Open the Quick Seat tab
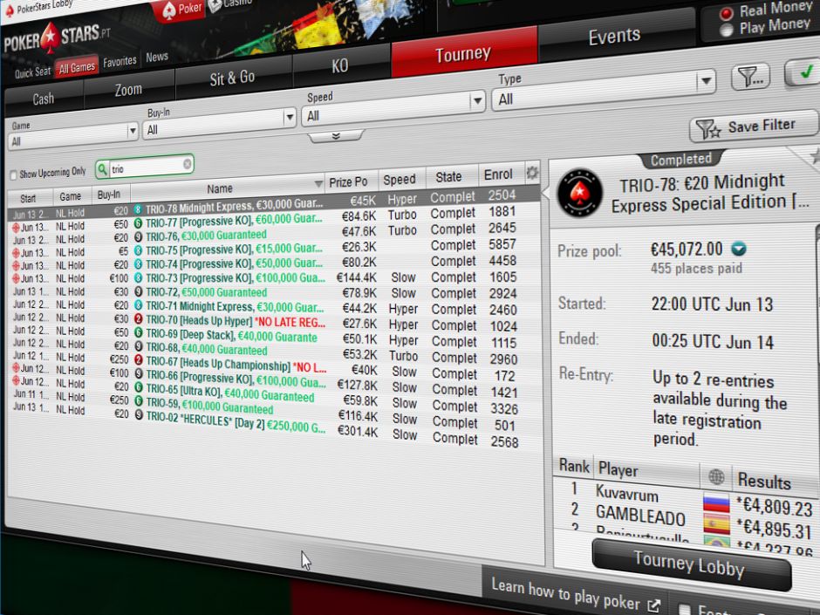This screenshot has height=615, width=820. pos(32,72)
